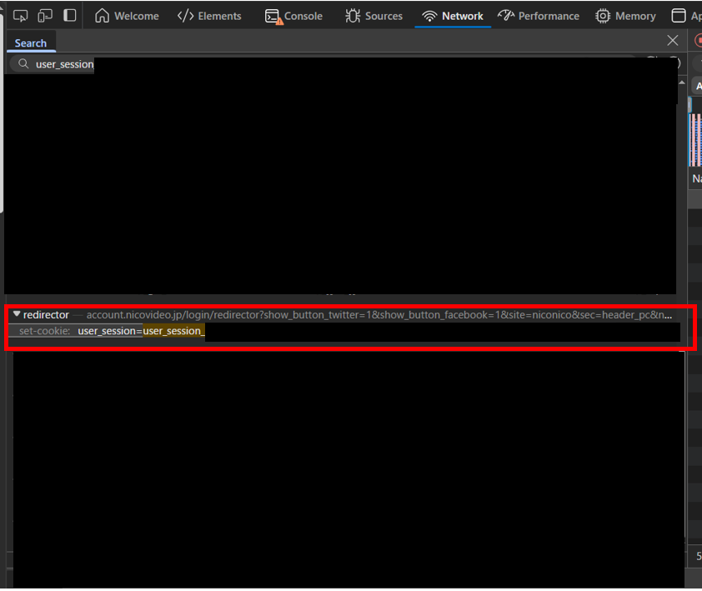Click the Name column header
The width and height of the screenshot is (702, 591).
(x=696, y=178)
